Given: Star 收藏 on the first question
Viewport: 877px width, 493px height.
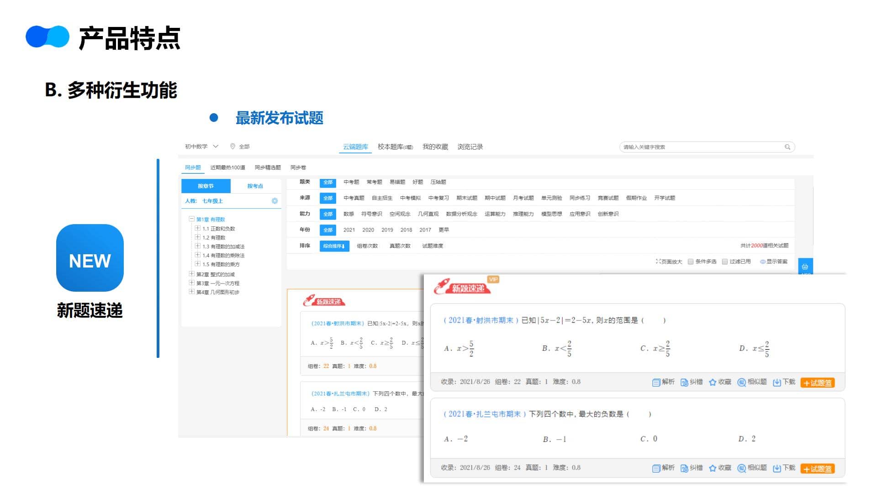Looking at the screenshot, I should click(x=713, y=383).
